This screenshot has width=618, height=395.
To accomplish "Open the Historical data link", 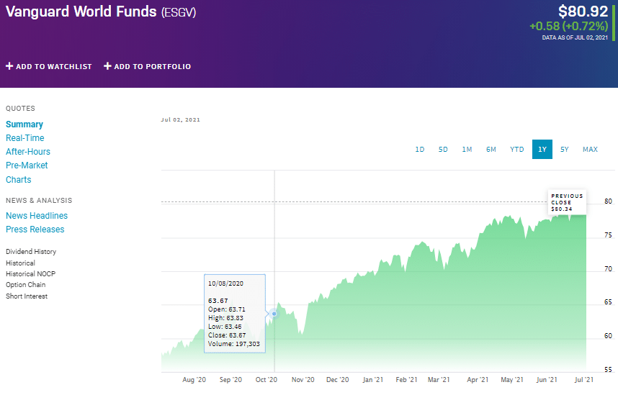I will coord(20,263).
